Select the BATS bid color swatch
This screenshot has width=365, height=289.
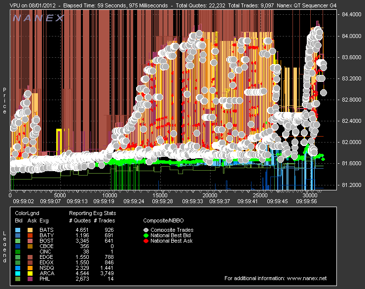pyautogui.click(x=18, y=230)
